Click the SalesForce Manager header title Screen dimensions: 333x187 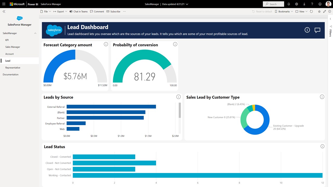[x=51, y=4]
